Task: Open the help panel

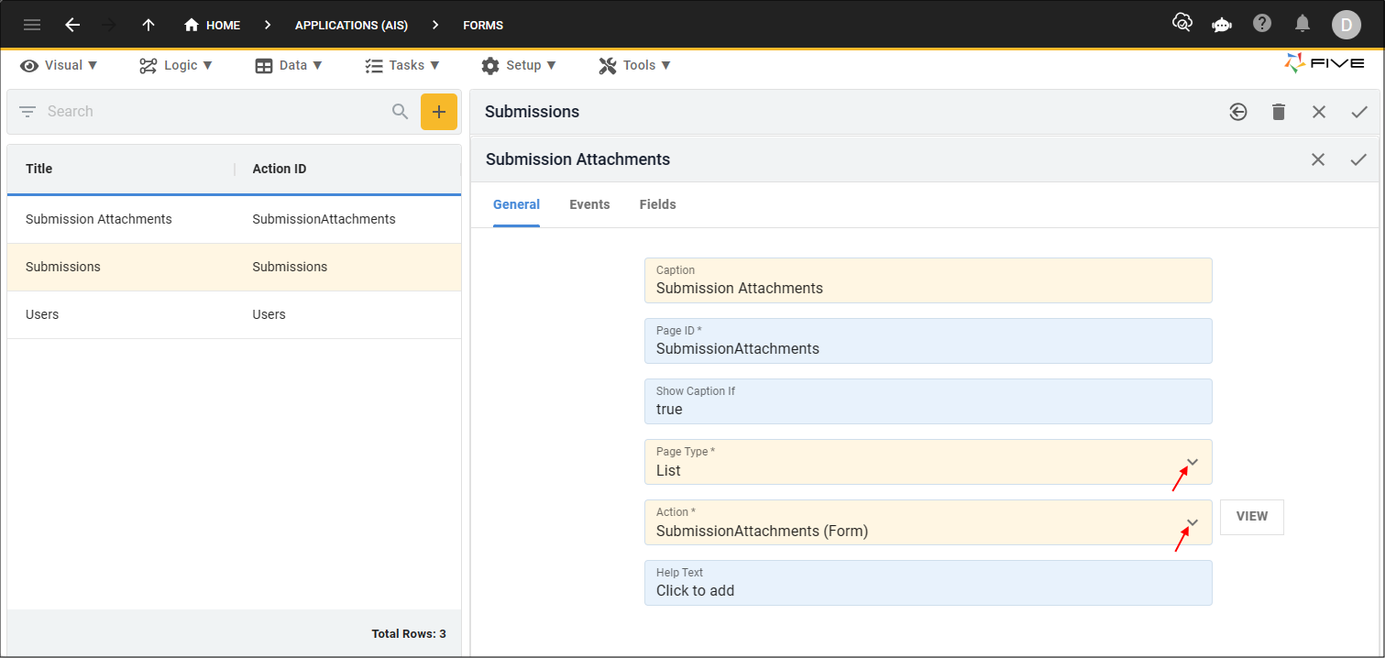Action: 1261,25
